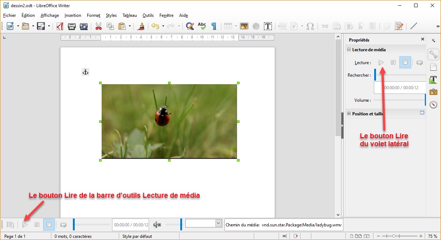
Task: Toggle formatting marks with the pilcrow icon
Action: 214,26
